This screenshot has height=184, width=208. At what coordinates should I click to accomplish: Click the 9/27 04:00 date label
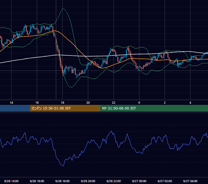(x=190, y=181)
